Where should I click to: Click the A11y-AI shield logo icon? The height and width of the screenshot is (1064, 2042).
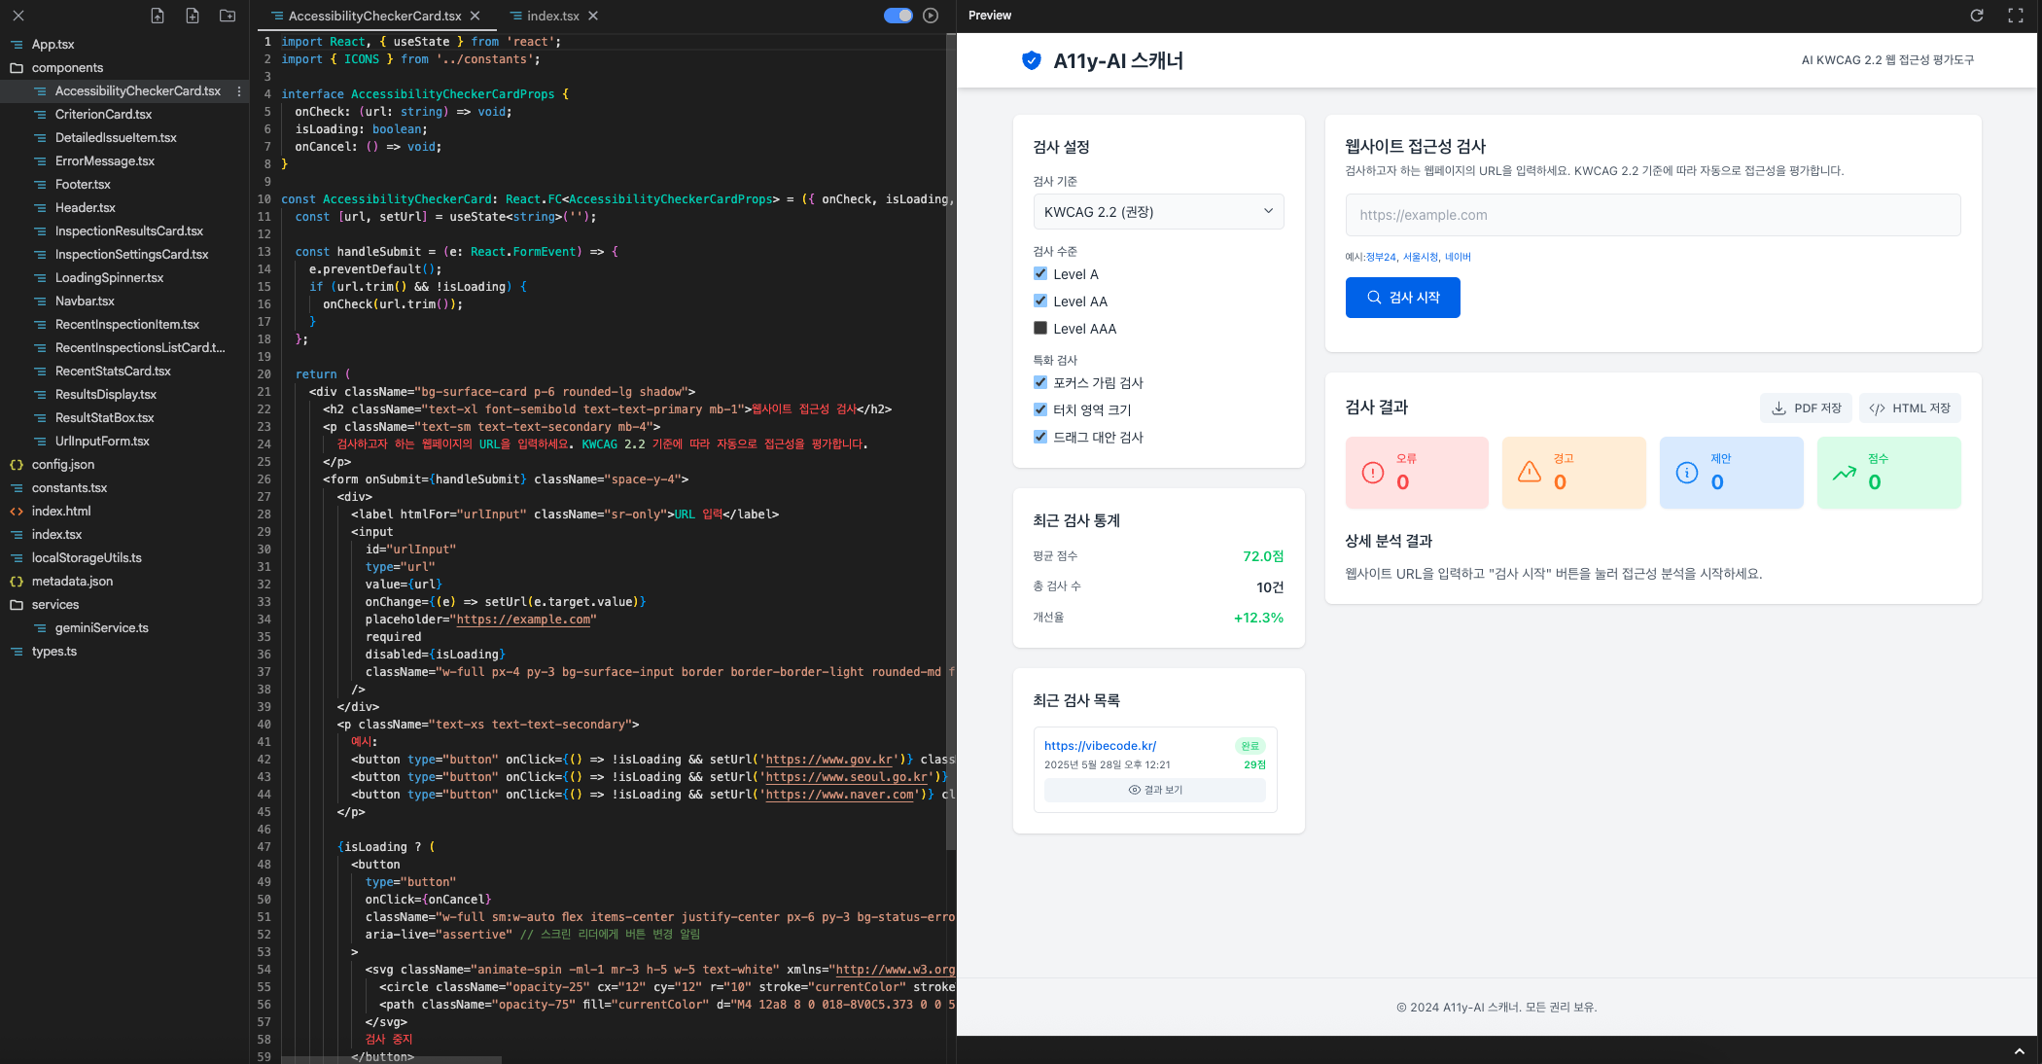pyautogui.click(x=1032, y=60)
